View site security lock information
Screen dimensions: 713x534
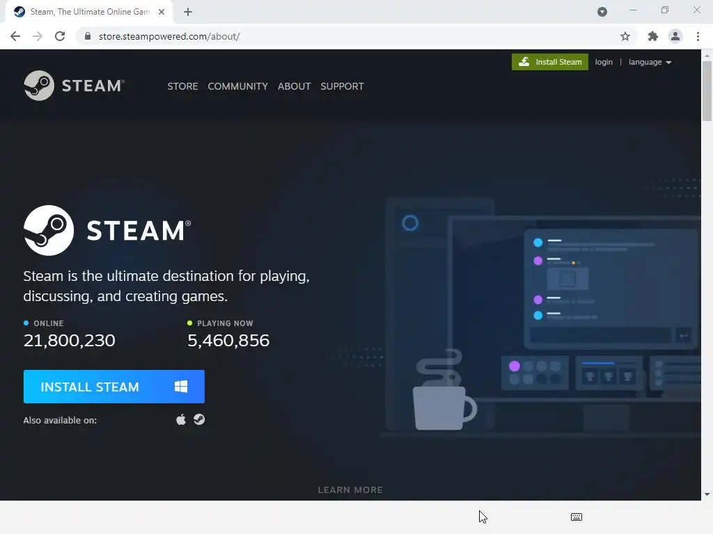88,36
